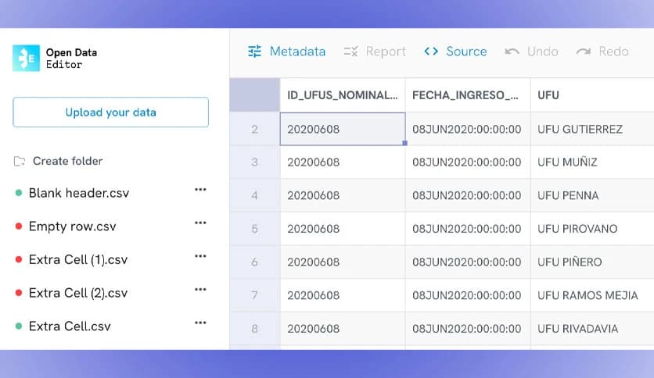Click the Report checklist icon
This screenshot has height=378, width=654.
coord(350,52)
